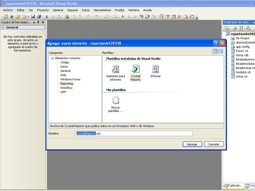This screenshot has width=255, height=191.
Task: Select the Reporting category
Action: click(x=67, y=84)
